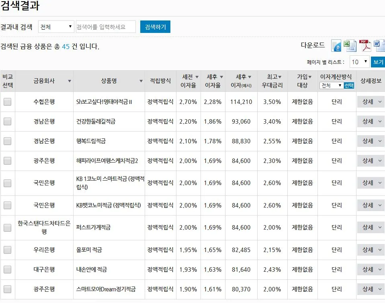Click the 적립방식 column header
Image resolution: width=385 pixels, height=303 pixels.
pyautogui.click(x=160, y=81)
